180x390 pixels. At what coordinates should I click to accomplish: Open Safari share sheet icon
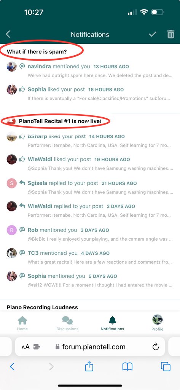pos(89,366)
